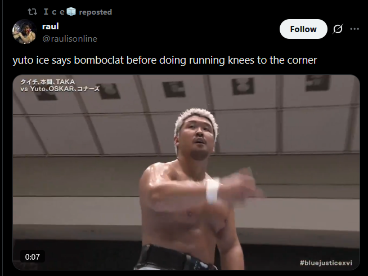Click the Japanese match card caption overlay

pyautogui.click(x=60, y=85)
